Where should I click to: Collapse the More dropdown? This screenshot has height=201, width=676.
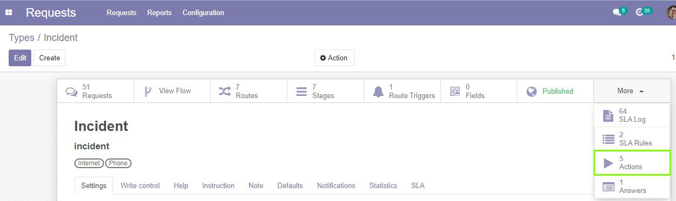coord(632,91)
